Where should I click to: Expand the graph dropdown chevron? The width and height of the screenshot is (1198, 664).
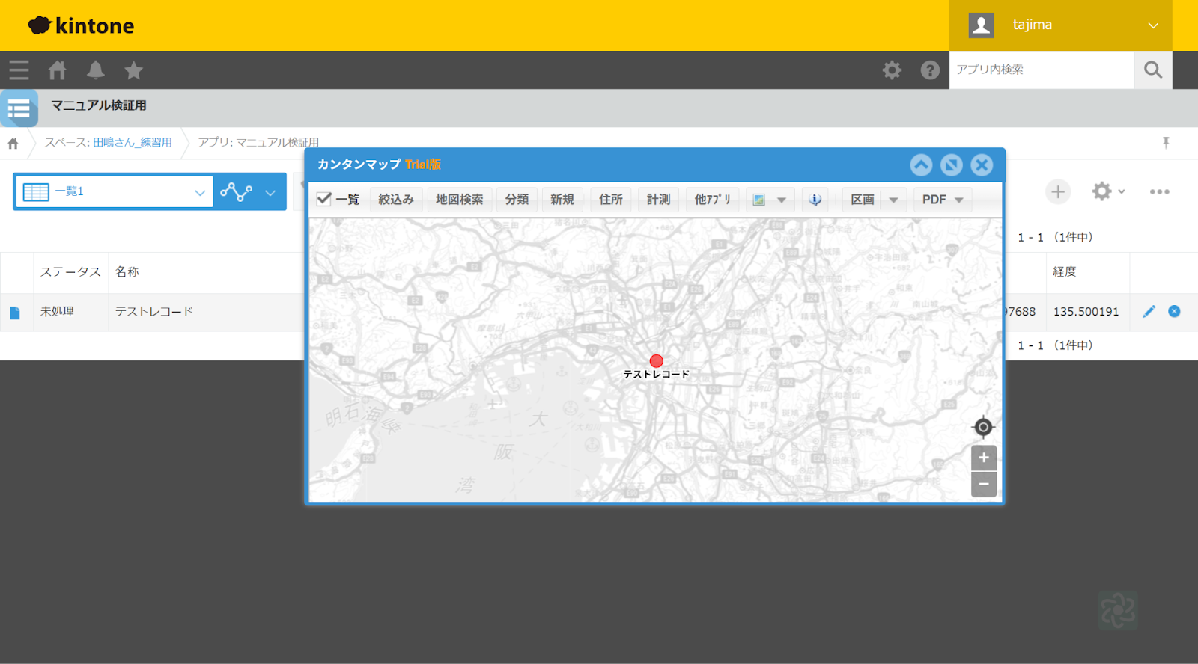(x=270, y=192)
